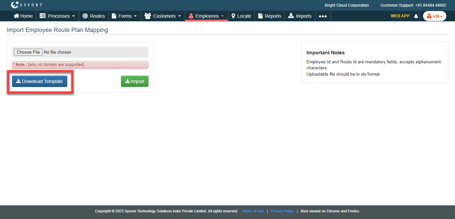Click the Bright Cloud Corporation name

[x=346, y=5]
